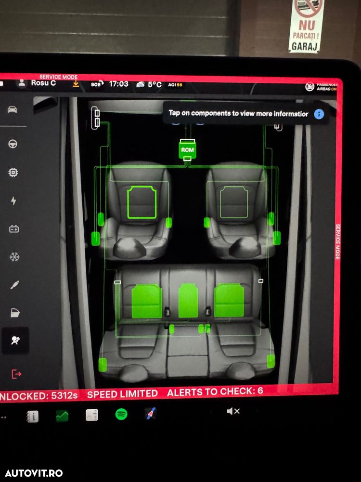This screenshot has width=361, height=482.
Task: Open the door closures section icon
Action: [15, 313]
